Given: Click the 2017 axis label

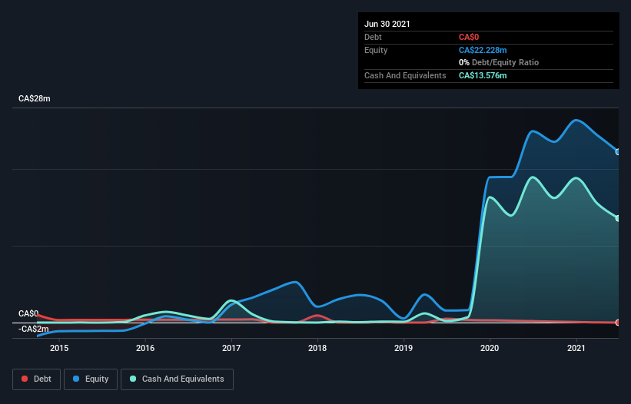Looking at the screenshot, I should (231, 348).
